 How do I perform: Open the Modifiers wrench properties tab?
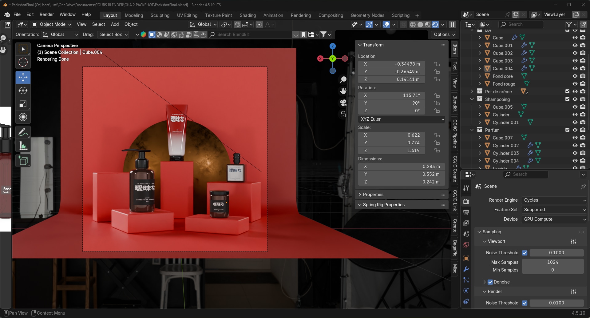[466, 269]
